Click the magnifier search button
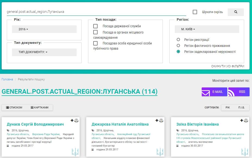The width and height of the screenshot is (252, 158). 235,12
